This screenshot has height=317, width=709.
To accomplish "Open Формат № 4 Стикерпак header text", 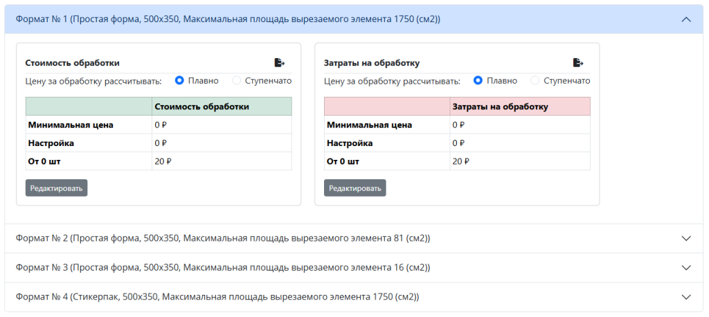I will [x=217, y=297].
